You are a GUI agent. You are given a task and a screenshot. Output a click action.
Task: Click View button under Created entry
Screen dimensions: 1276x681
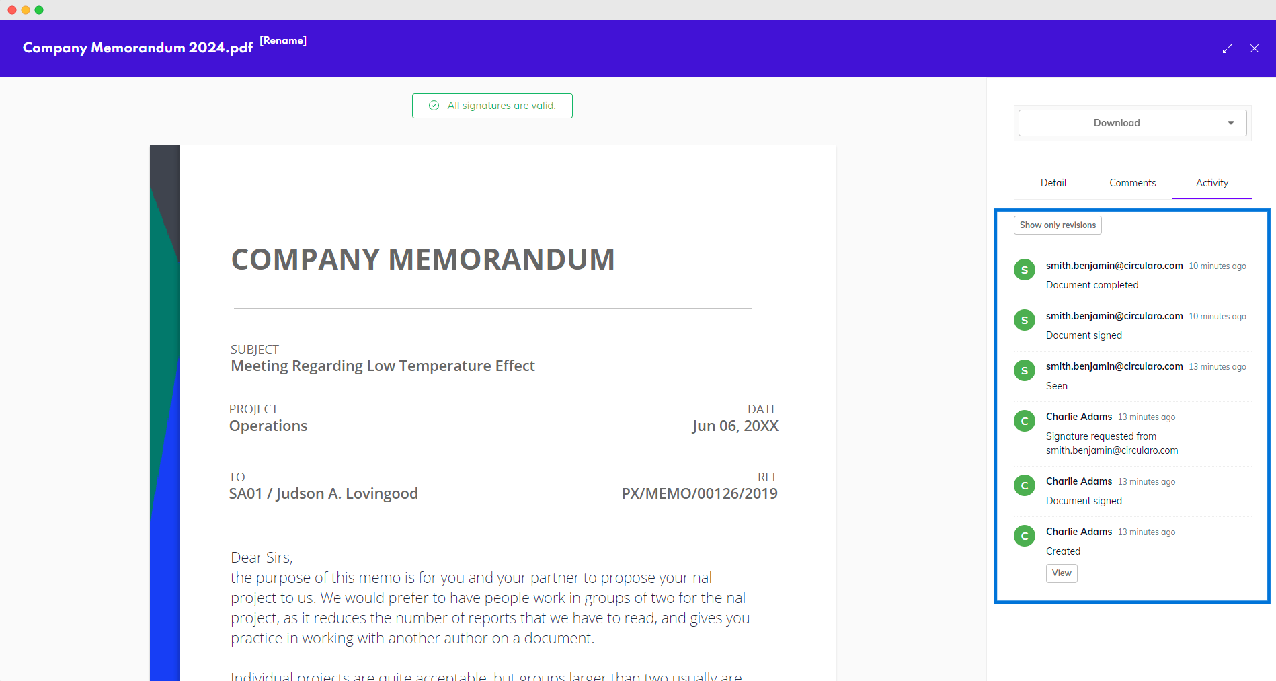1062,573
